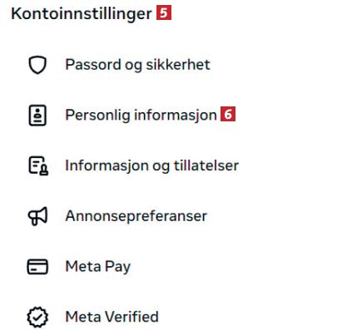Click the ID card icon for personal information
Screen dimensions: 347x330
tap(37, 116)
